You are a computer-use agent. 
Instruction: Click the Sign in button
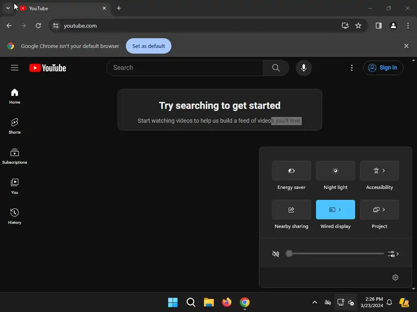383,68
